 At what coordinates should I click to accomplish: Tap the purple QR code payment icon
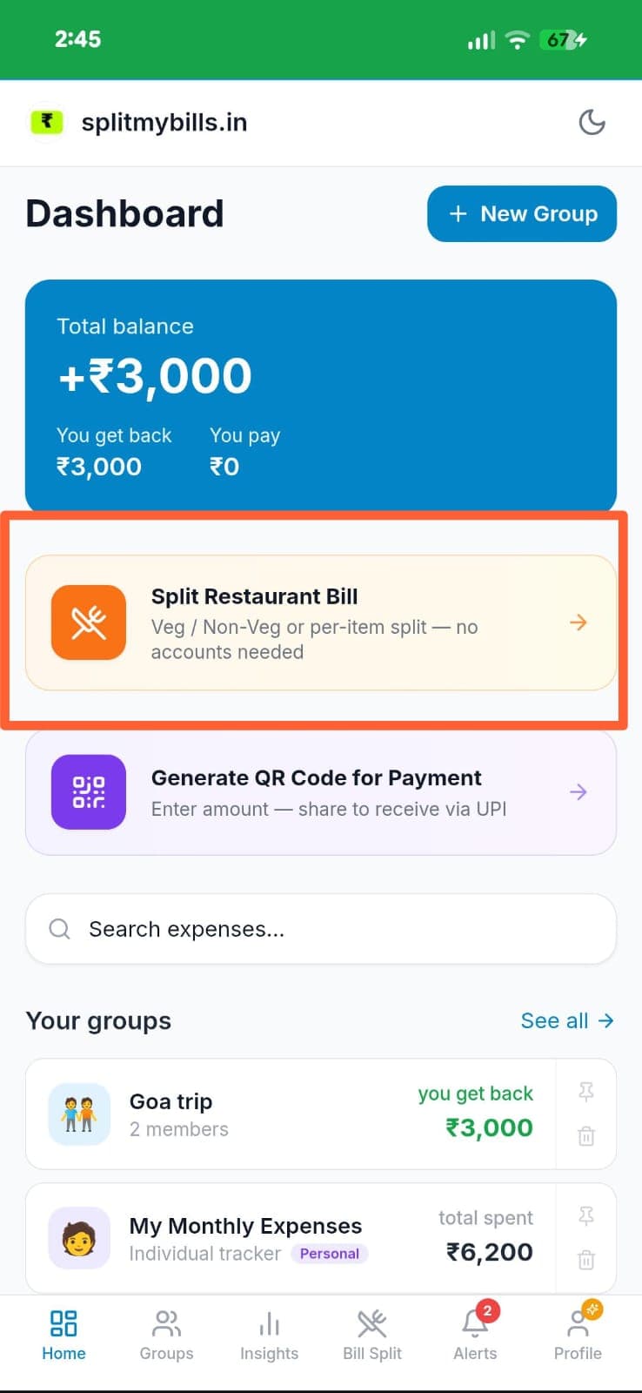88,792
